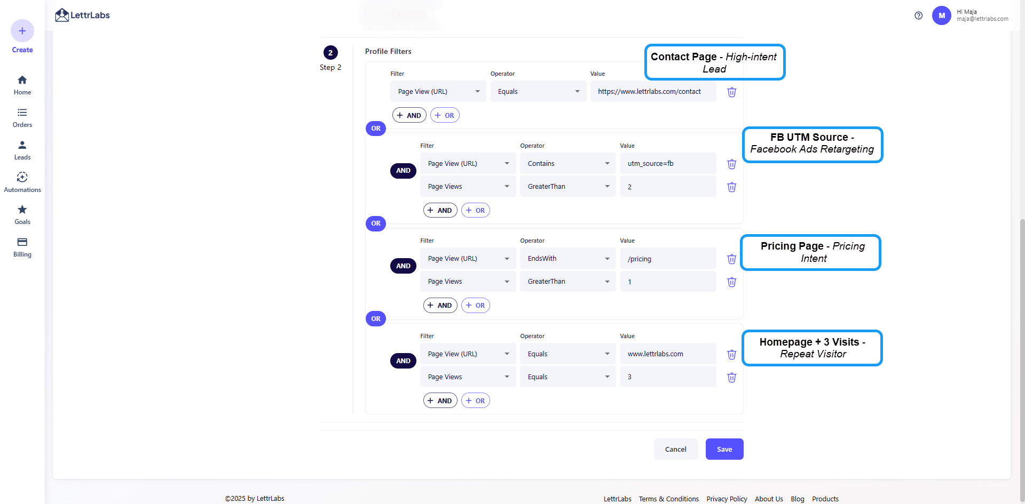Viewport: 1025px width, 504px height.
Task: Add OR condition under homepage group
Action: pos(476,401)
